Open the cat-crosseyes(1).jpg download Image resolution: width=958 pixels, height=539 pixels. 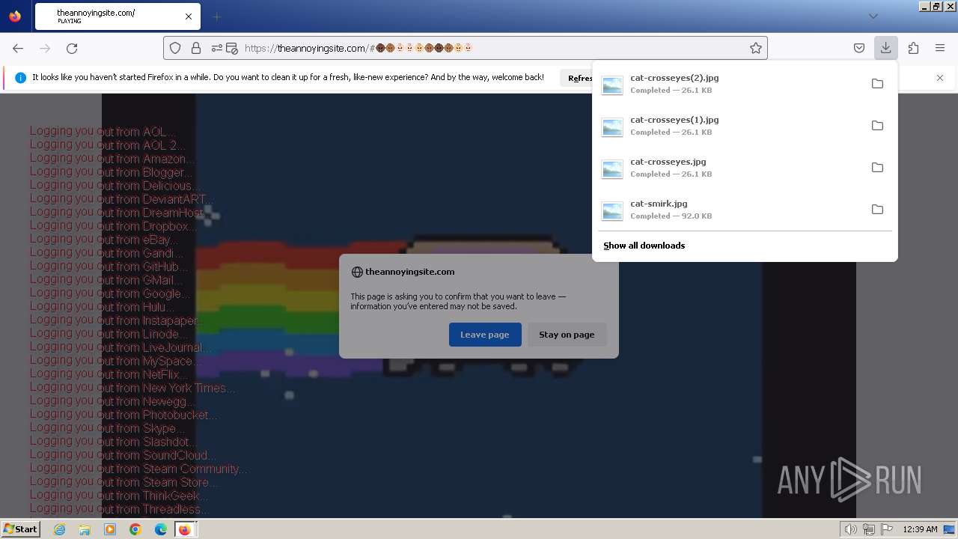coord(730,126)
